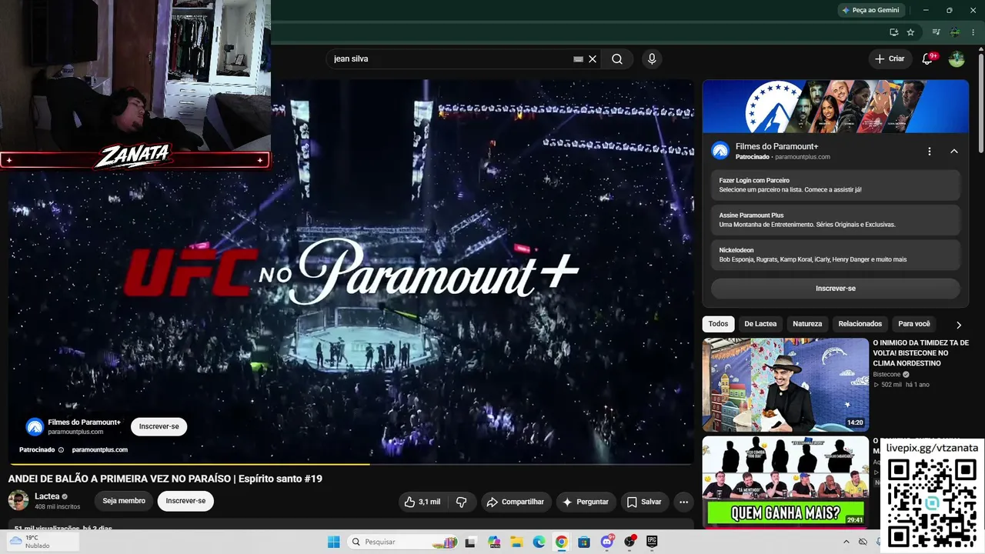Viewport: 985px width, 554px height.
Task: Open Microsoft 365 from the taskbar
Action: pyautogui.click(x=494, y=542)
